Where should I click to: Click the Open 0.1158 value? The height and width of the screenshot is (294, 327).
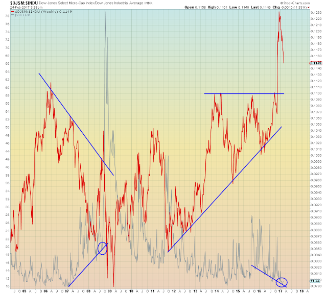[195, 7]
